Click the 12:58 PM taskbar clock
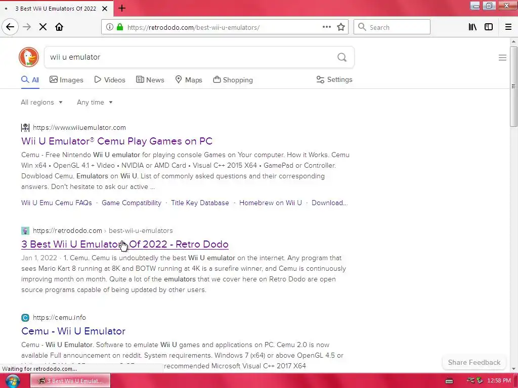The height and width of the screenshot is (388, 518). pos(499,381)
